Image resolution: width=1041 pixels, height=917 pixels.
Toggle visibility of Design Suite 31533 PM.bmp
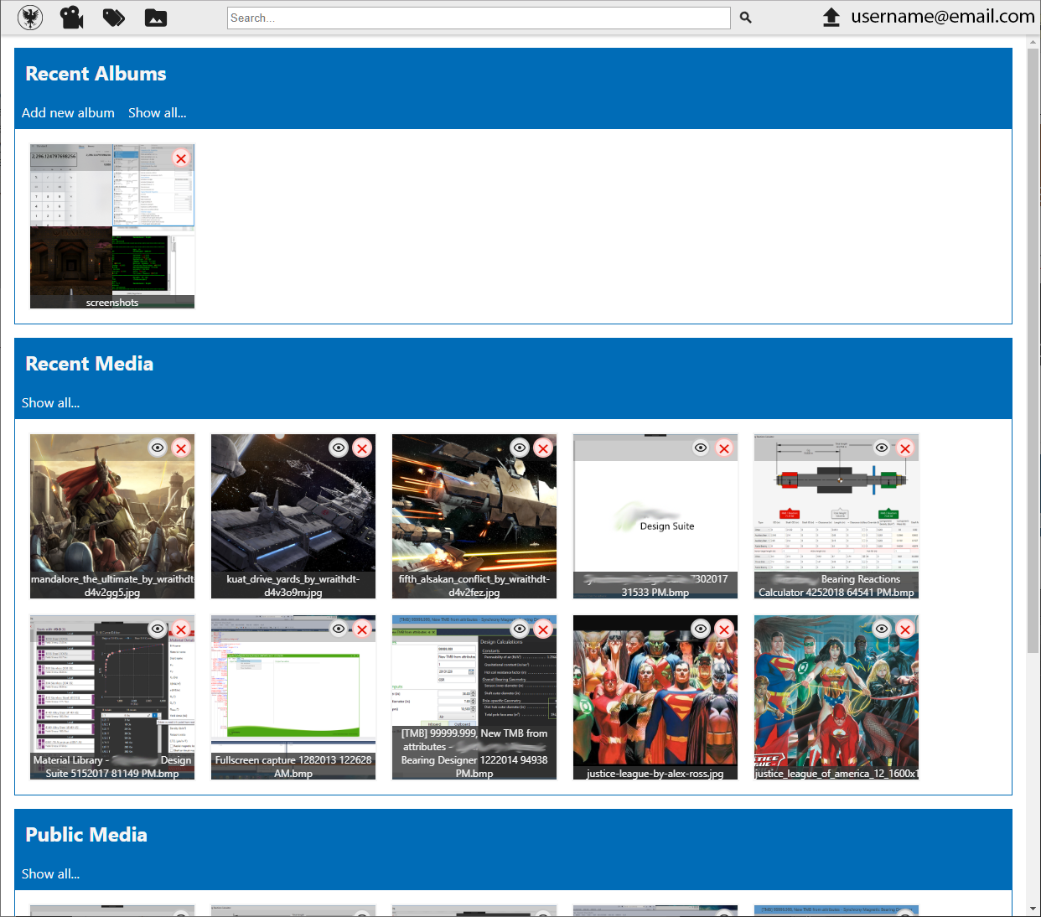pyautogui.click(x=701, y=448)
